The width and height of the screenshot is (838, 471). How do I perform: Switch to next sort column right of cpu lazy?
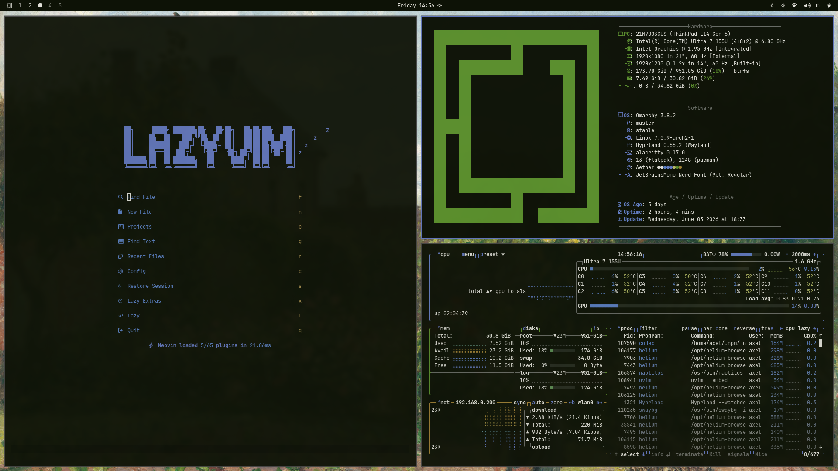(x=814, y=328)
